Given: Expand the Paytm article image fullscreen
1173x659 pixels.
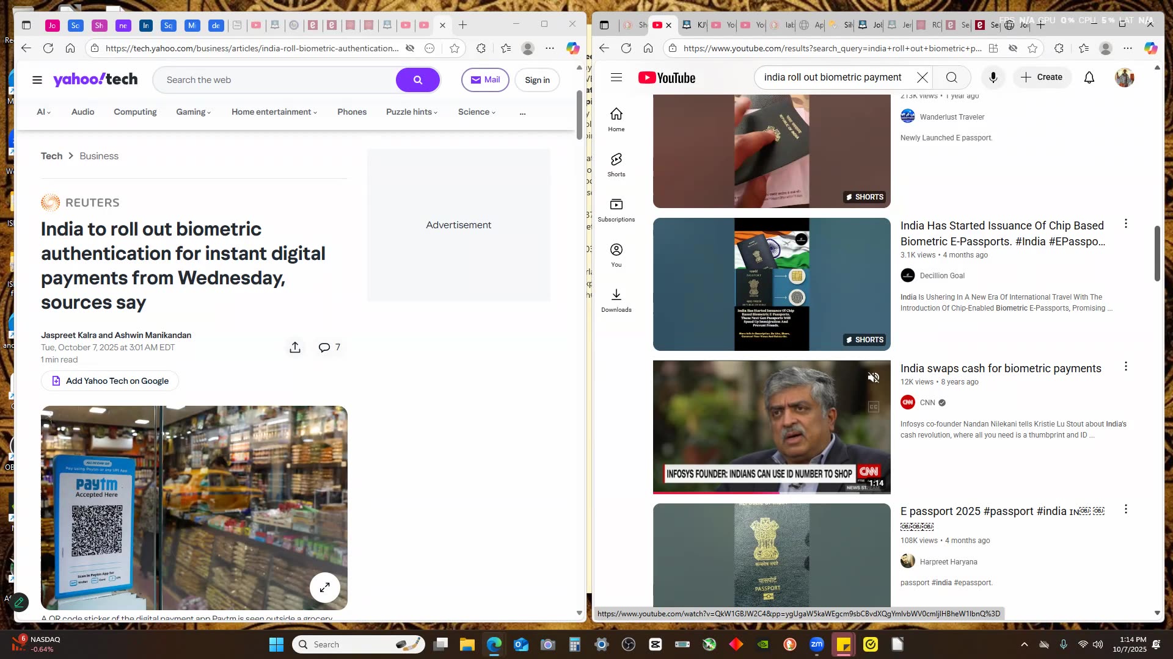Looking at the screenshot, I should 324,587.
